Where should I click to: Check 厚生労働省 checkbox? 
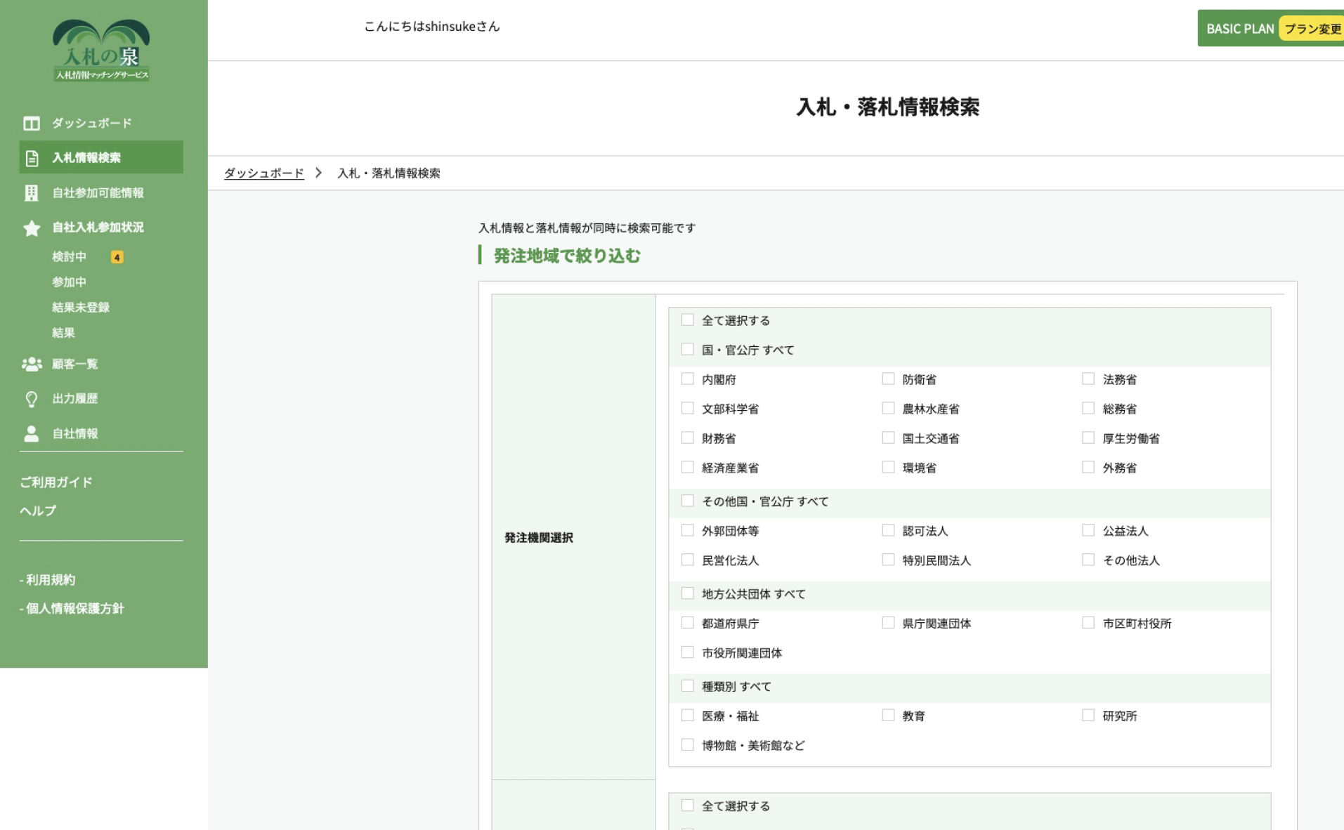pos(1088,438)
